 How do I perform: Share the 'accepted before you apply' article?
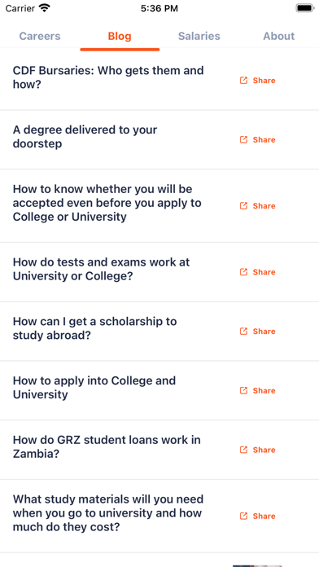pos(258,206)
